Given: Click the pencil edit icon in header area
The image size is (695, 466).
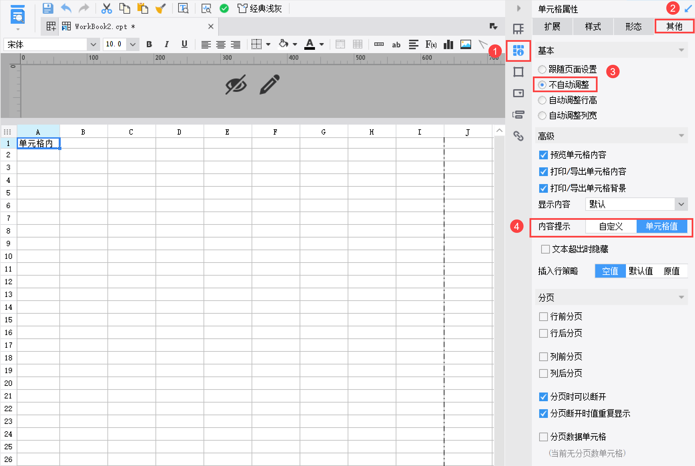Looking at the screenshot, I should [270, 85].
